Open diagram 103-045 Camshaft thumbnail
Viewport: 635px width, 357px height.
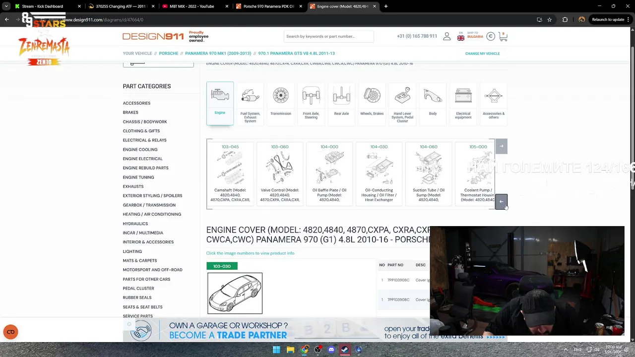[x=230, y=174]
